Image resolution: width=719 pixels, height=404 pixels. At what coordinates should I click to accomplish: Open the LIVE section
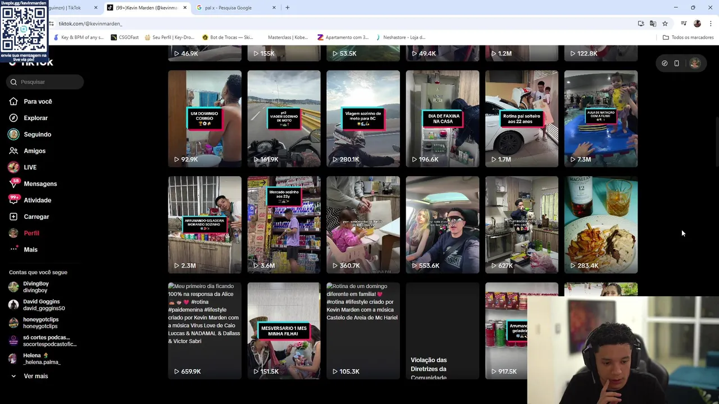coord(22,167)
